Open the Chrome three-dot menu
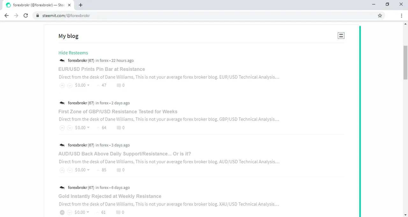 click(401, 15)
